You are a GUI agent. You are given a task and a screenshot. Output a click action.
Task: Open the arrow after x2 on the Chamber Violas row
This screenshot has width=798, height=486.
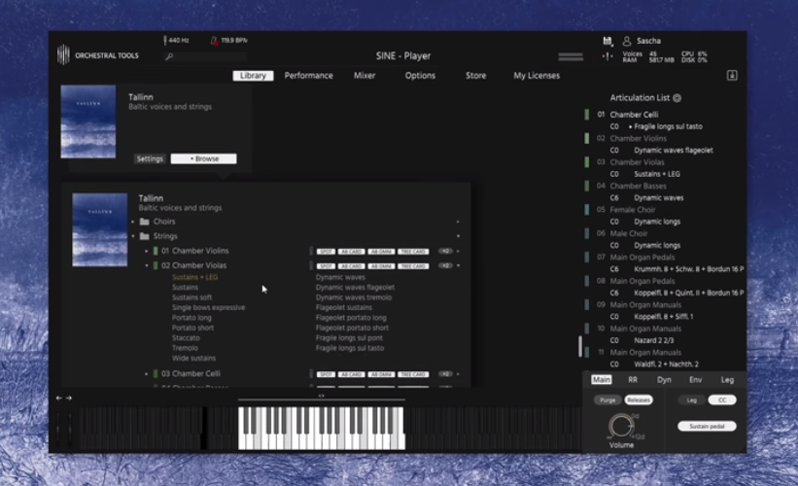click(458, 266)
